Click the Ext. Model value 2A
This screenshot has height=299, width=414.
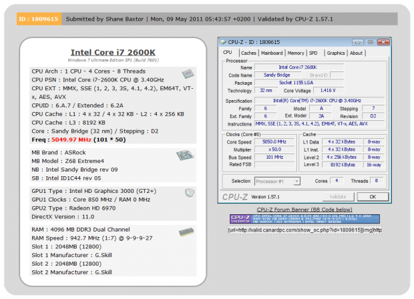click(321, 116)
